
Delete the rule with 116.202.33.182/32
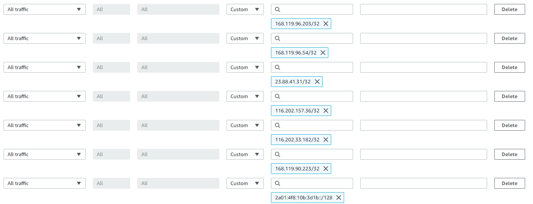coord(509,125)
